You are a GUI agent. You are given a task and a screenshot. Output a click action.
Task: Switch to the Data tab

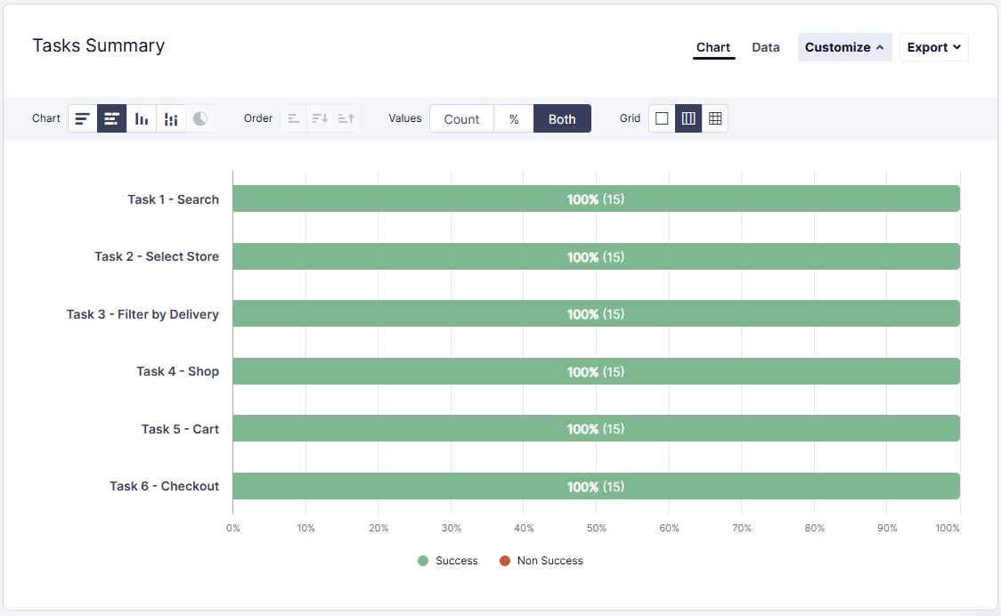pos(765,47)
